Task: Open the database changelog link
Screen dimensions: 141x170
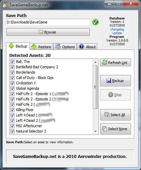Action: (x=117, y=29)
